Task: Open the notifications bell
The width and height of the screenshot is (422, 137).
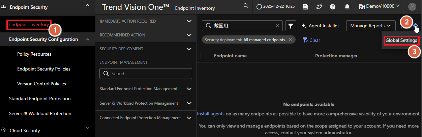Action: 346,6
